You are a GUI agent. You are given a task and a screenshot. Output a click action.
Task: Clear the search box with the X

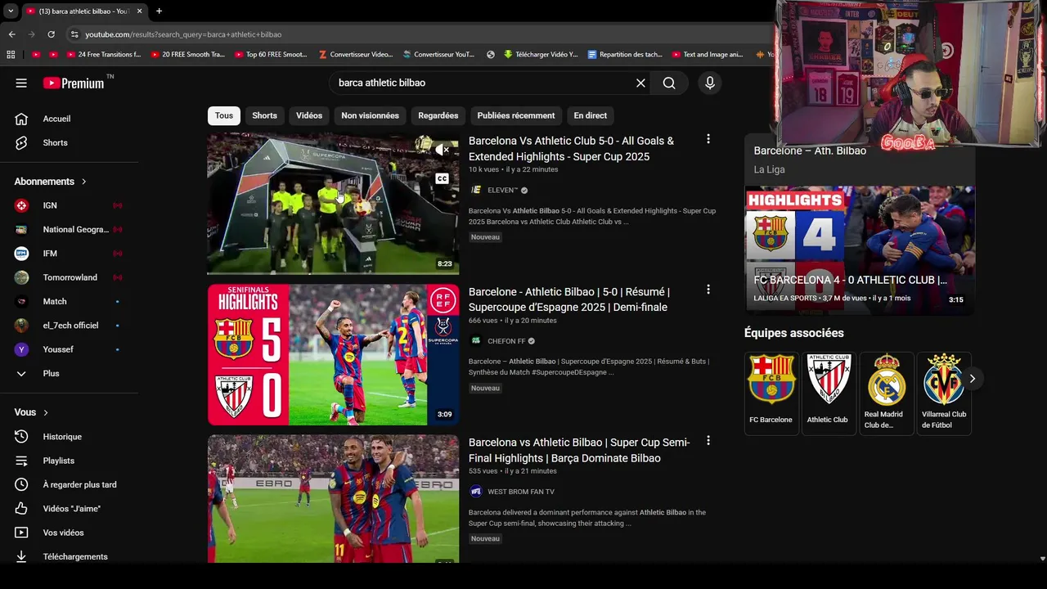click(x=640, y=83)
